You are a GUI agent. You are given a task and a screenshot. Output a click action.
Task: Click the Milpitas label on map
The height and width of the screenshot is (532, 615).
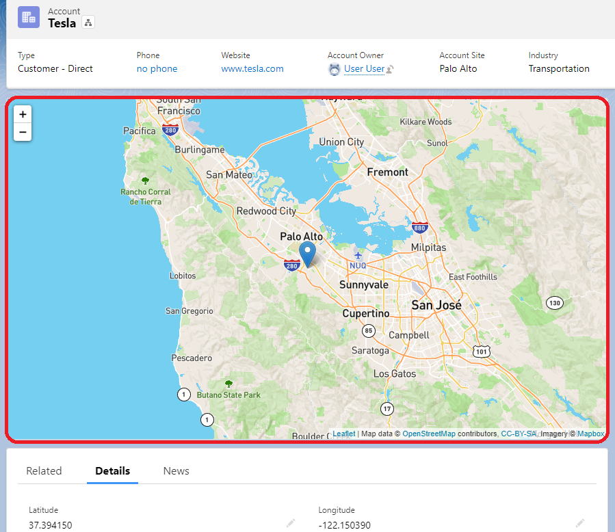point(428,248)
